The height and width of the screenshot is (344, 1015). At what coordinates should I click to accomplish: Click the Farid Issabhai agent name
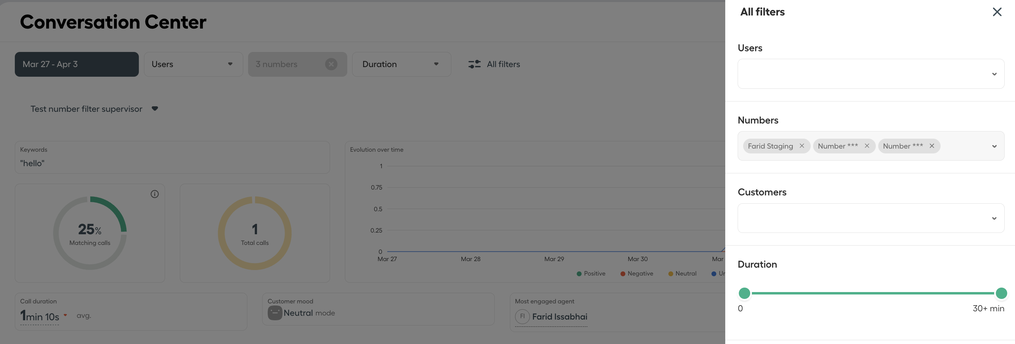pyautogui.click(x=560, y=317)
